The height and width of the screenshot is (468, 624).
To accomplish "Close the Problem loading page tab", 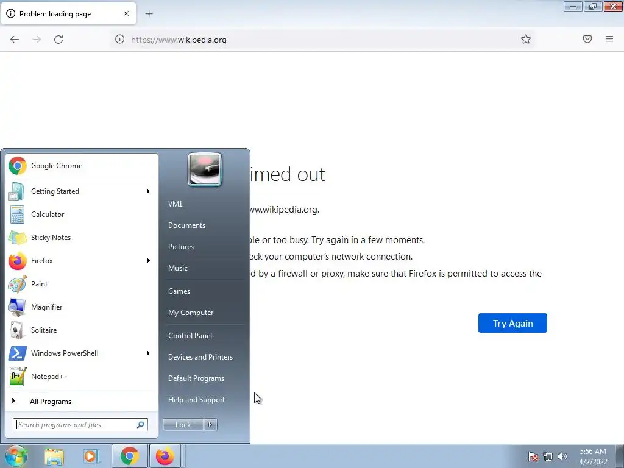I will pyautogui.click(x=126, y=13).
